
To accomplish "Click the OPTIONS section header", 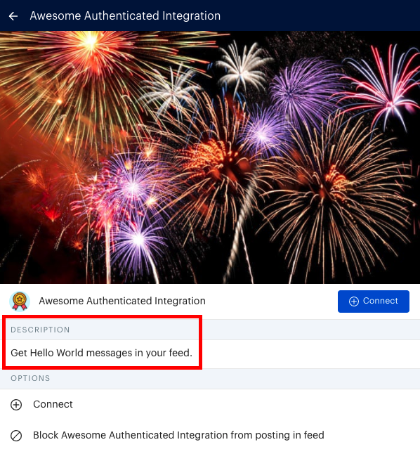I will click(x=30, y=378).
